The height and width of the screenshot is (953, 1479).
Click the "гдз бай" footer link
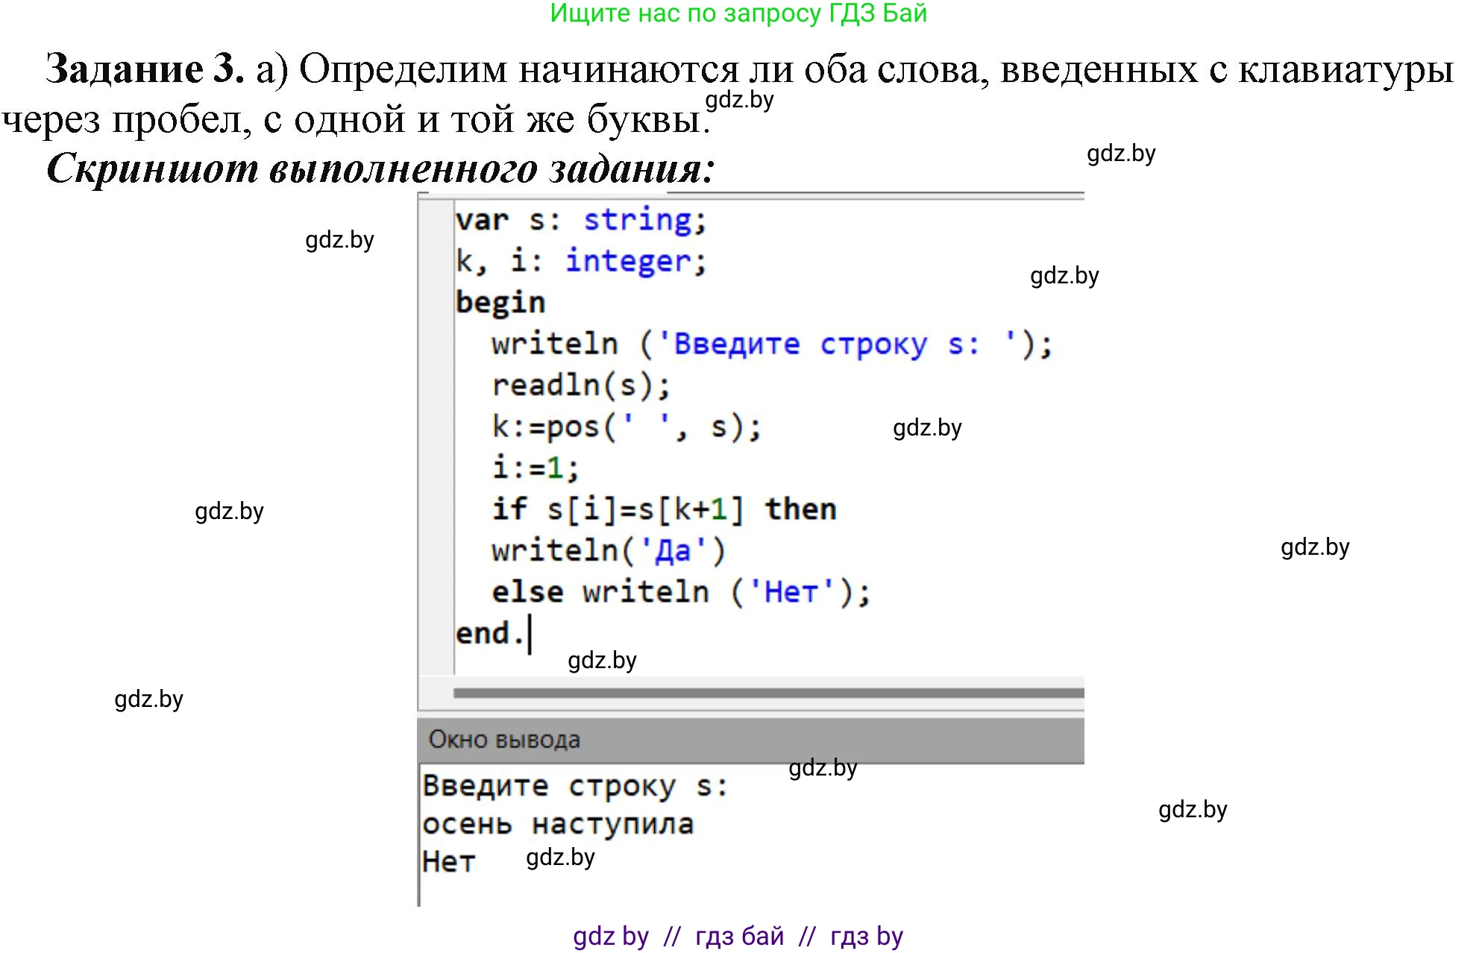[x=738, y=936]
